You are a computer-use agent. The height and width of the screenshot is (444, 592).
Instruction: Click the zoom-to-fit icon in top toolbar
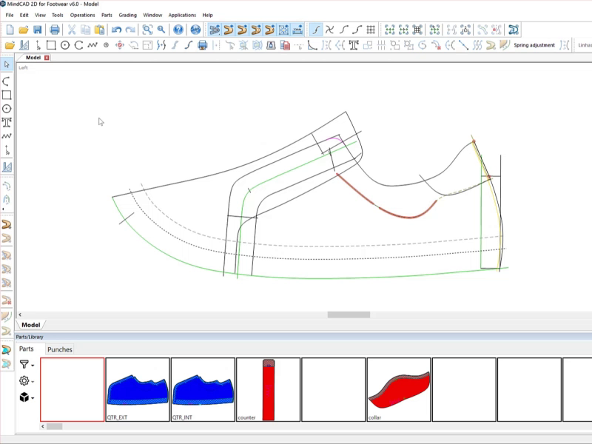point(147,30)
